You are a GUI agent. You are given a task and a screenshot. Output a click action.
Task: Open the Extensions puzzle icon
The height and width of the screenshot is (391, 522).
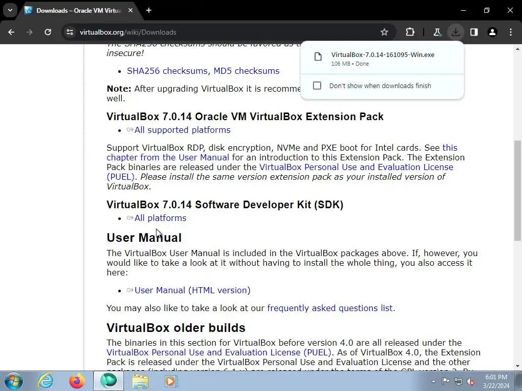coord(410,32)
